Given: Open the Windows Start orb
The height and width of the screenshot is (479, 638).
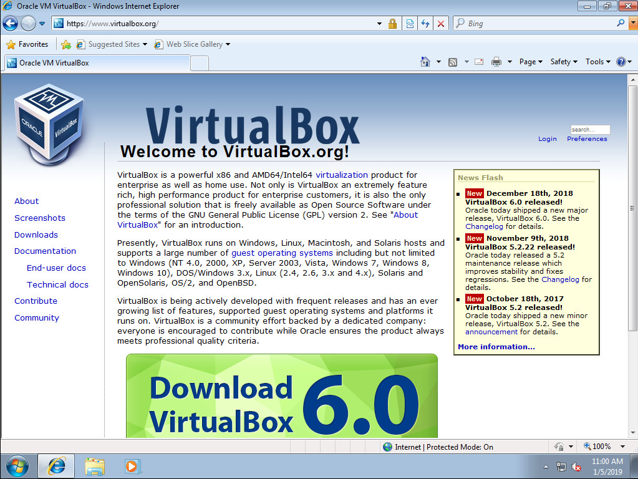Looking at the screenshot, I should 17,466.
